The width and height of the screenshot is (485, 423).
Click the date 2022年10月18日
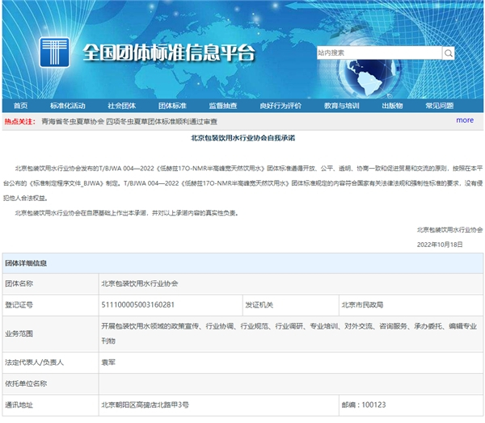[x=440, y=245]
